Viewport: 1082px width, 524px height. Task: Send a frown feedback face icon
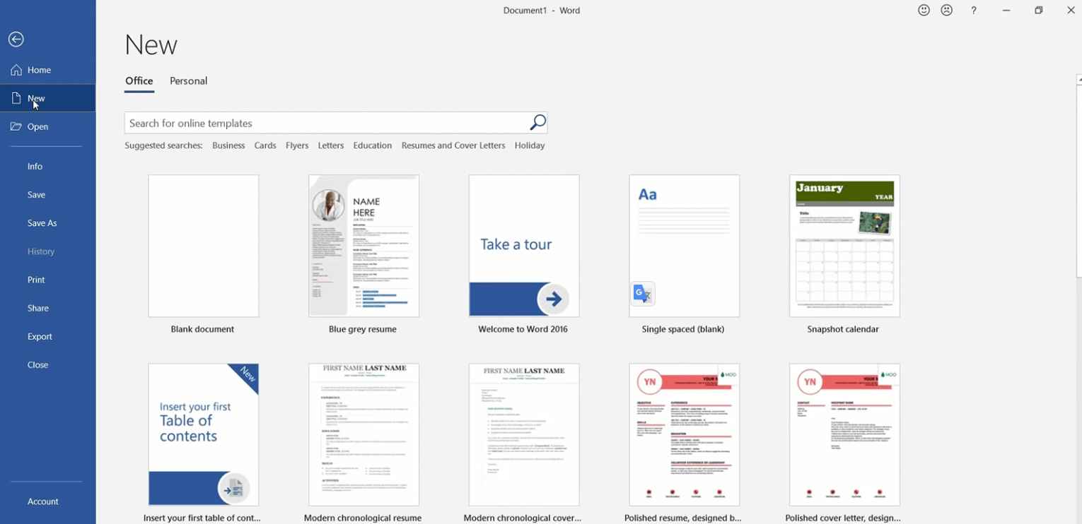pos(947,10)
